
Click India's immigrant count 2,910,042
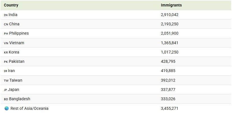170,15
